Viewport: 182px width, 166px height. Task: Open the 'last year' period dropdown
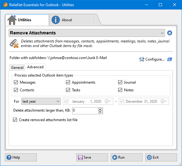[x=41, y=101]
